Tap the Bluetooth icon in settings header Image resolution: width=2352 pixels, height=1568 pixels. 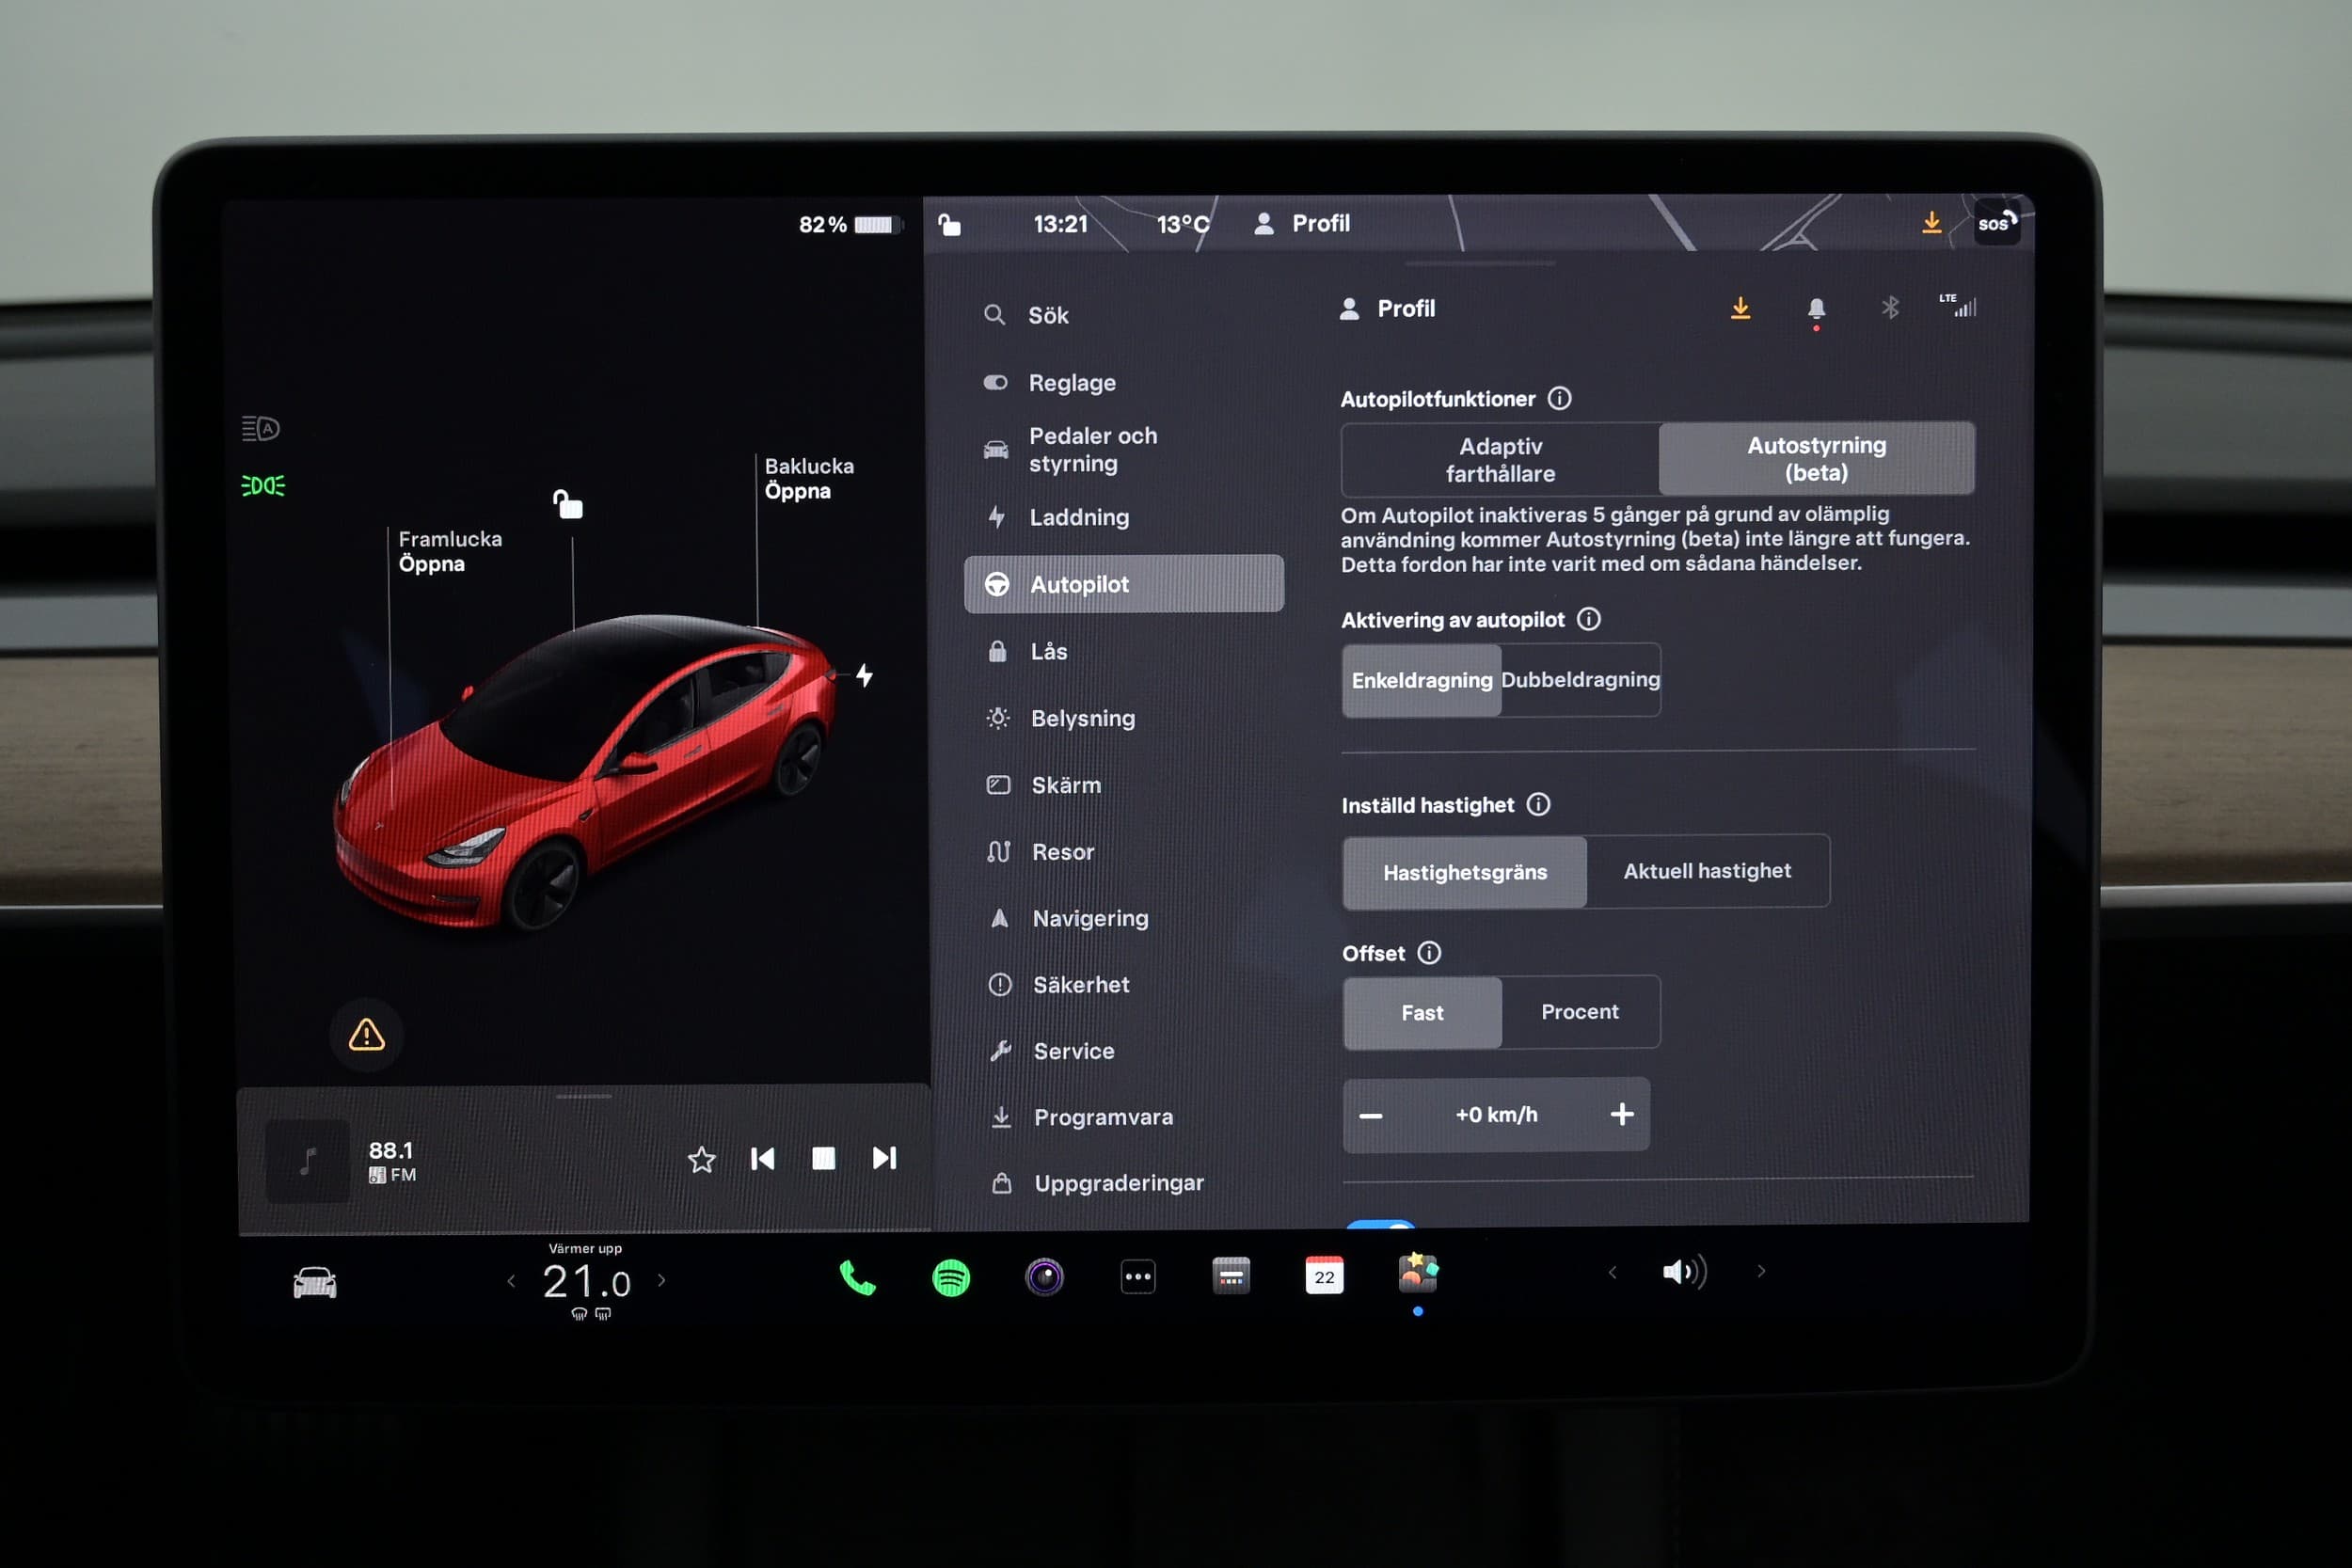click(1889, 307)
